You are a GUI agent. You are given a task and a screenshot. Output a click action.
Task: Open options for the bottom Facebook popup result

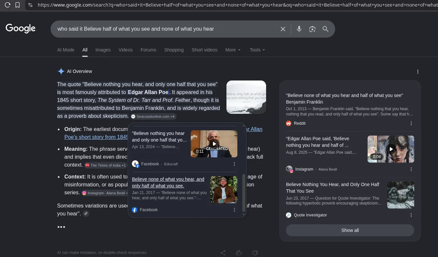234,210
